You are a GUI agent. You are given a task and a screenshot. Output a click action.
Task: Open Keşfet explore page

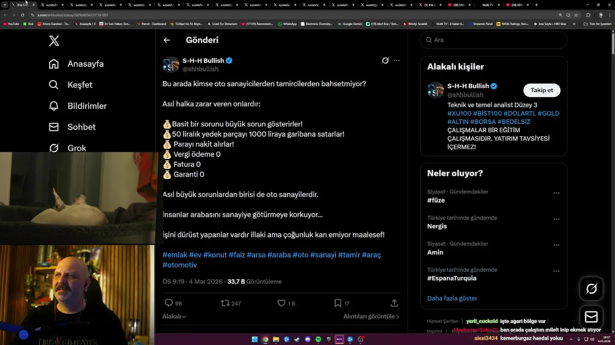[x=71, y=85]
